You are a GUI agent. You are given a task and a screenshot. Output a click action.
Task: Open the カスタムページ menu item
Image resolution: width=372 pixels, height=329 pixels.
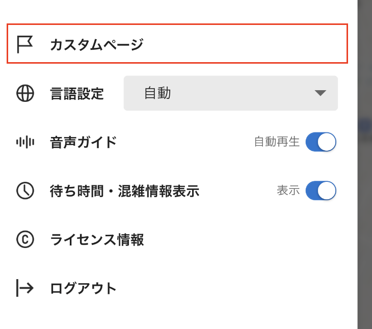pyautogui.click(x=97, y=44)
